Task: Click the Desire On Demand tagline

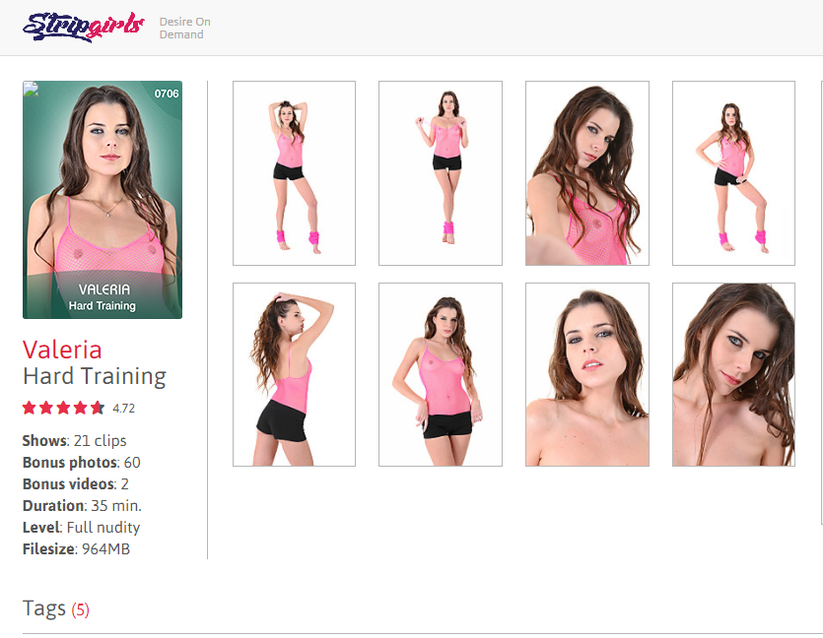Action: tap(184, 28)
